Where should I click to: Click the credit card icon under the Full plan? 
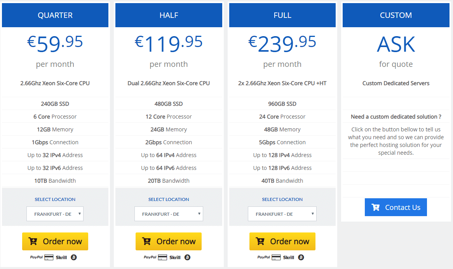pyautogui.click(x=276, y=257)
